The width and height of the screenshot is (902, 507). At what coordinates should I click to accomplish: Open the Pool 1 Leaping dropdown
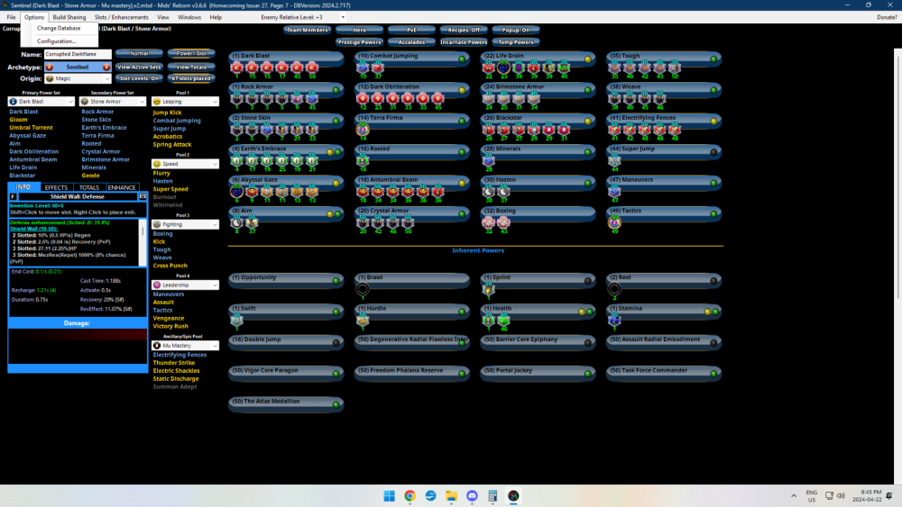point(185,102)
